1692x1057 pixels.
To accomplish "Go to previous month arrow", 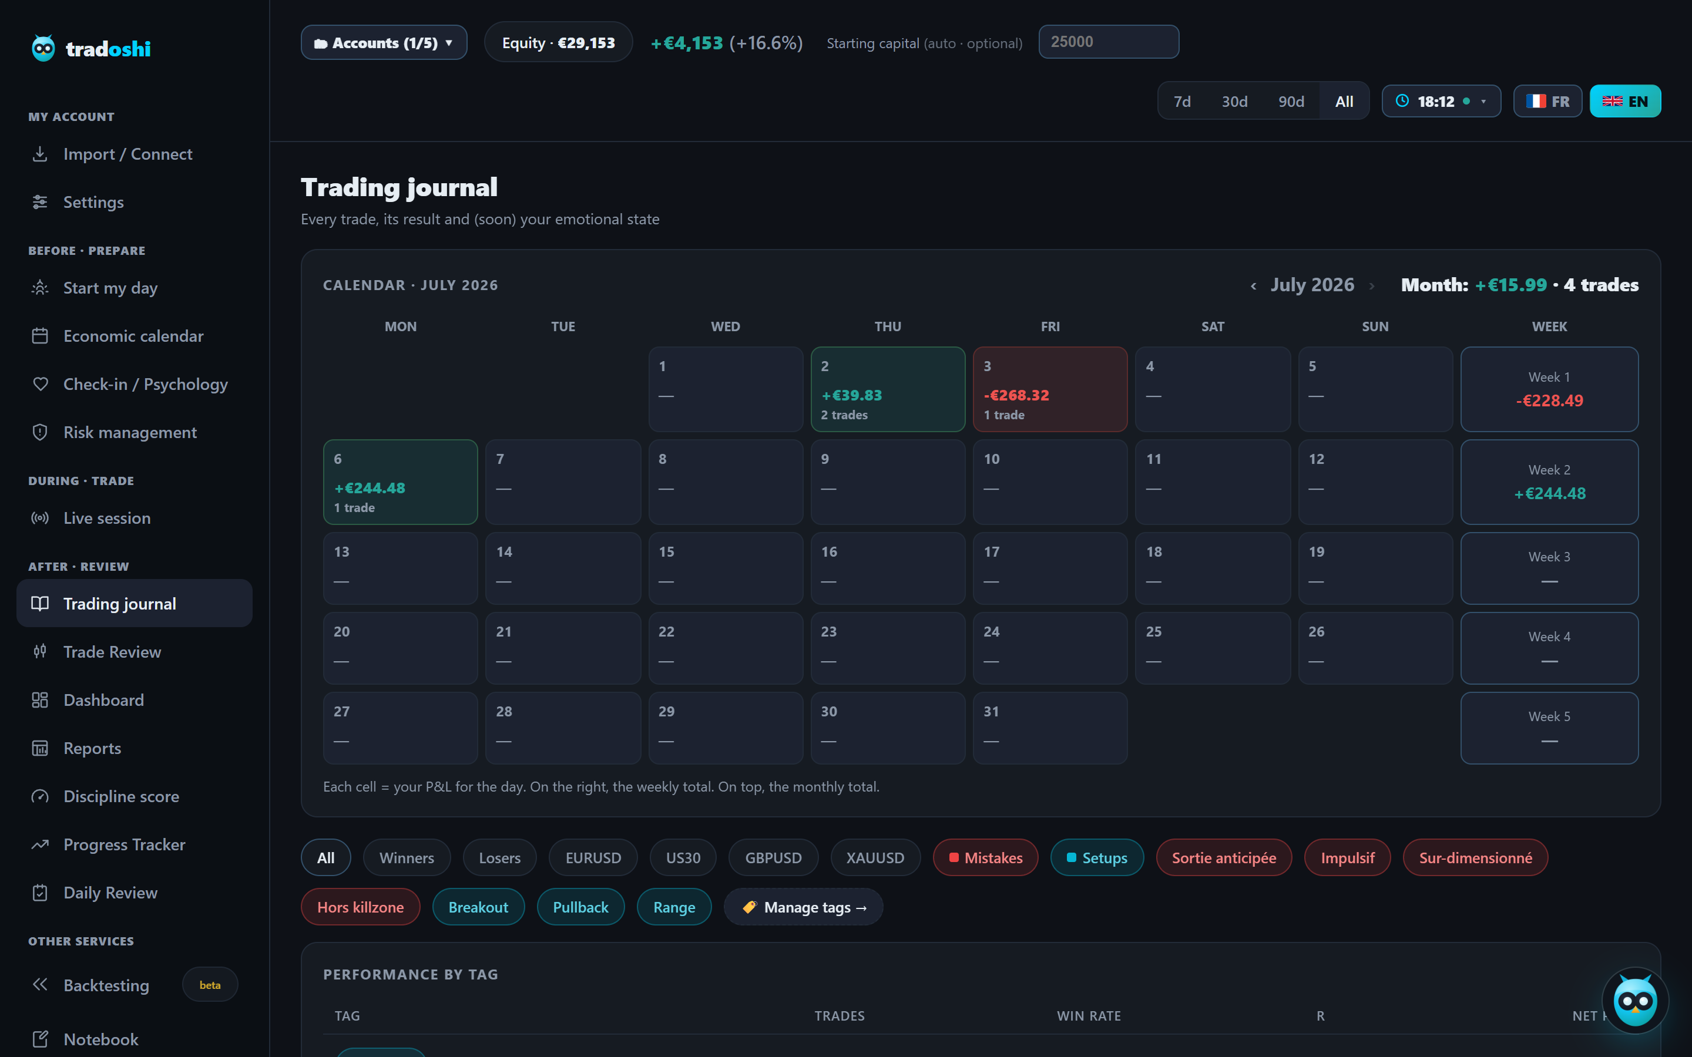I will click(x=1254, y=286).
